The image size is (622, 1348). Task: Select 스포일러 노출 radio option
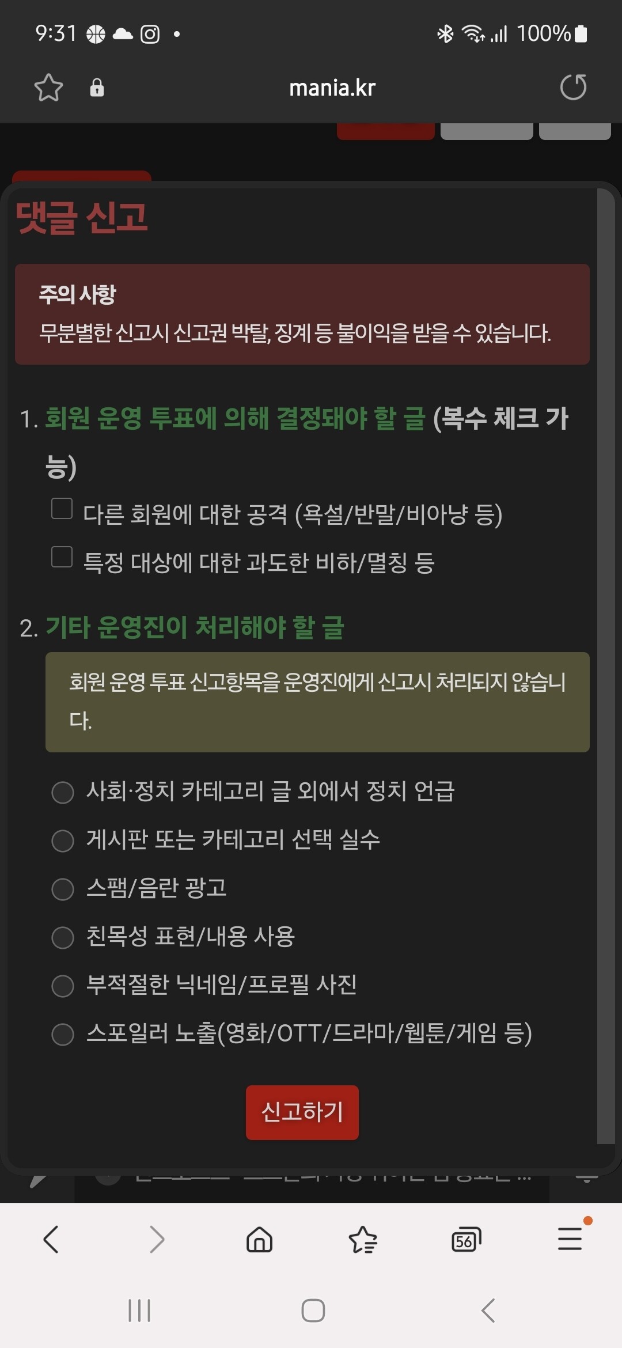click(63, 1034)
